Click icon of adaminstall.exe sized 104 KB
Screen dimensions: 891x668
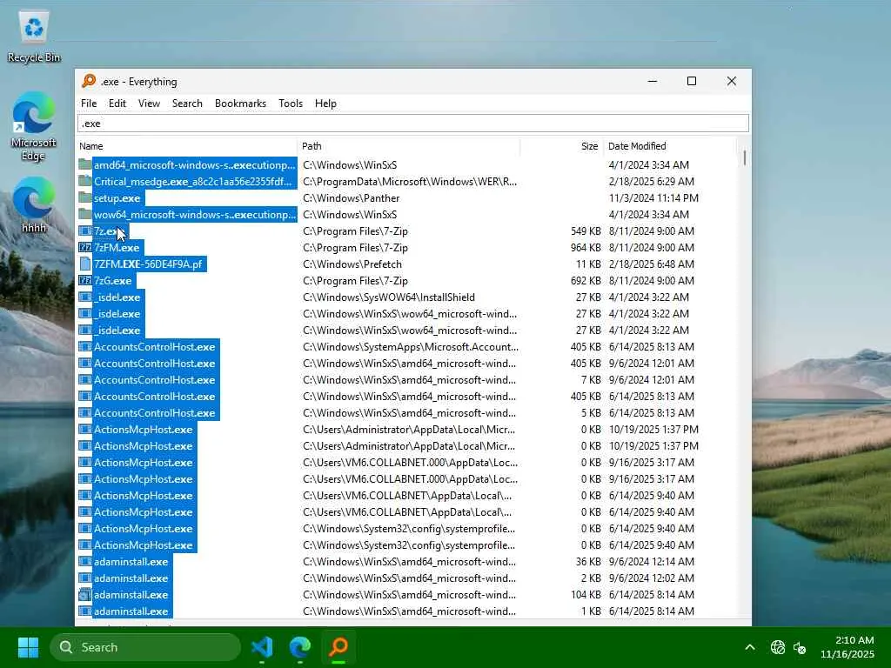point(84,595)
